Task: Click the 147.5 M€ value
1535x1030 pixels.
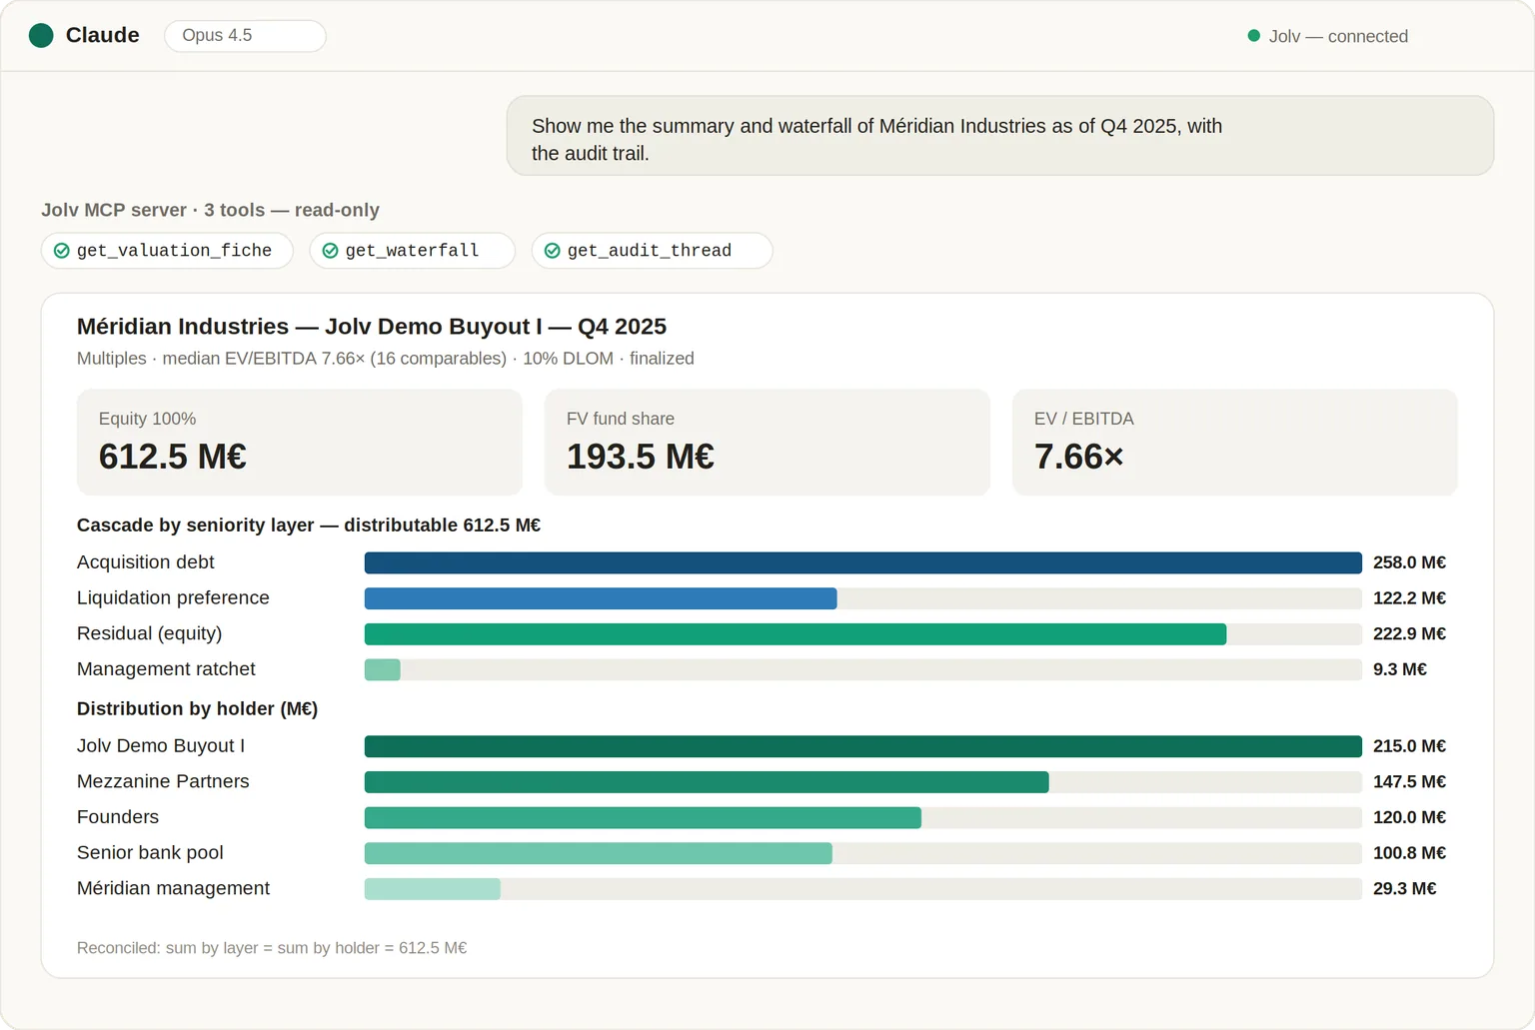Action: point(1409,782)
